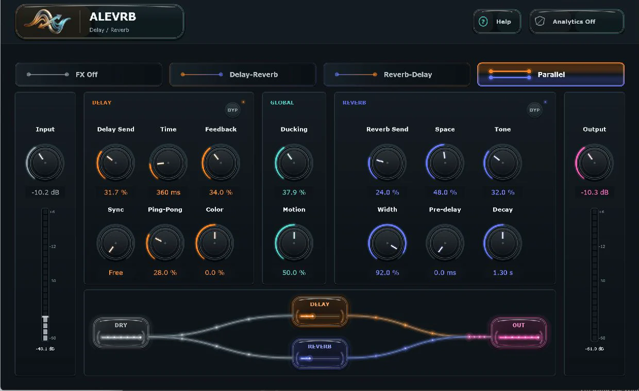This screenshot has width=639, height=391.
Task: Click the Ducking knob
Action: [294, 163]
